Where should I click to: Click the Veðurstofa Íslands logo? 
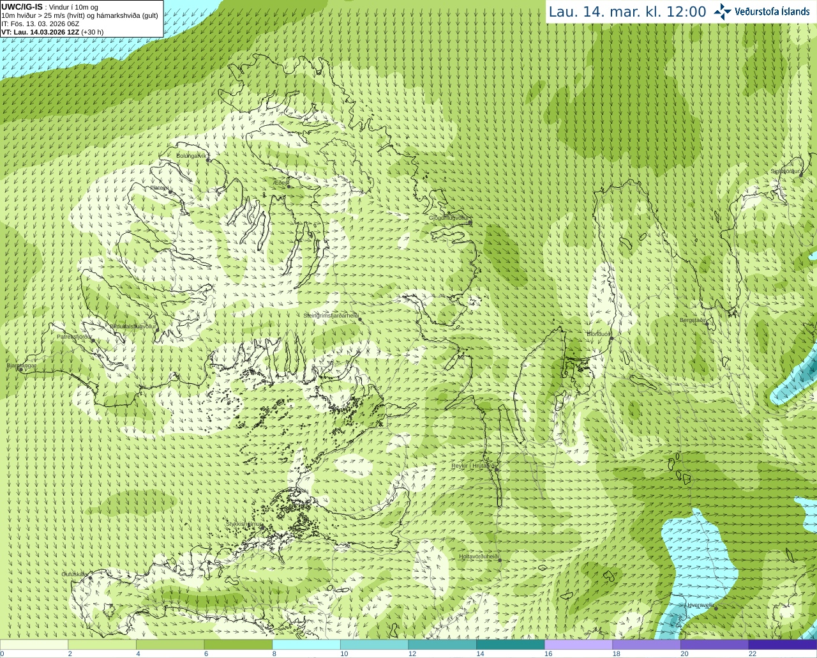(x=762, y=11)
